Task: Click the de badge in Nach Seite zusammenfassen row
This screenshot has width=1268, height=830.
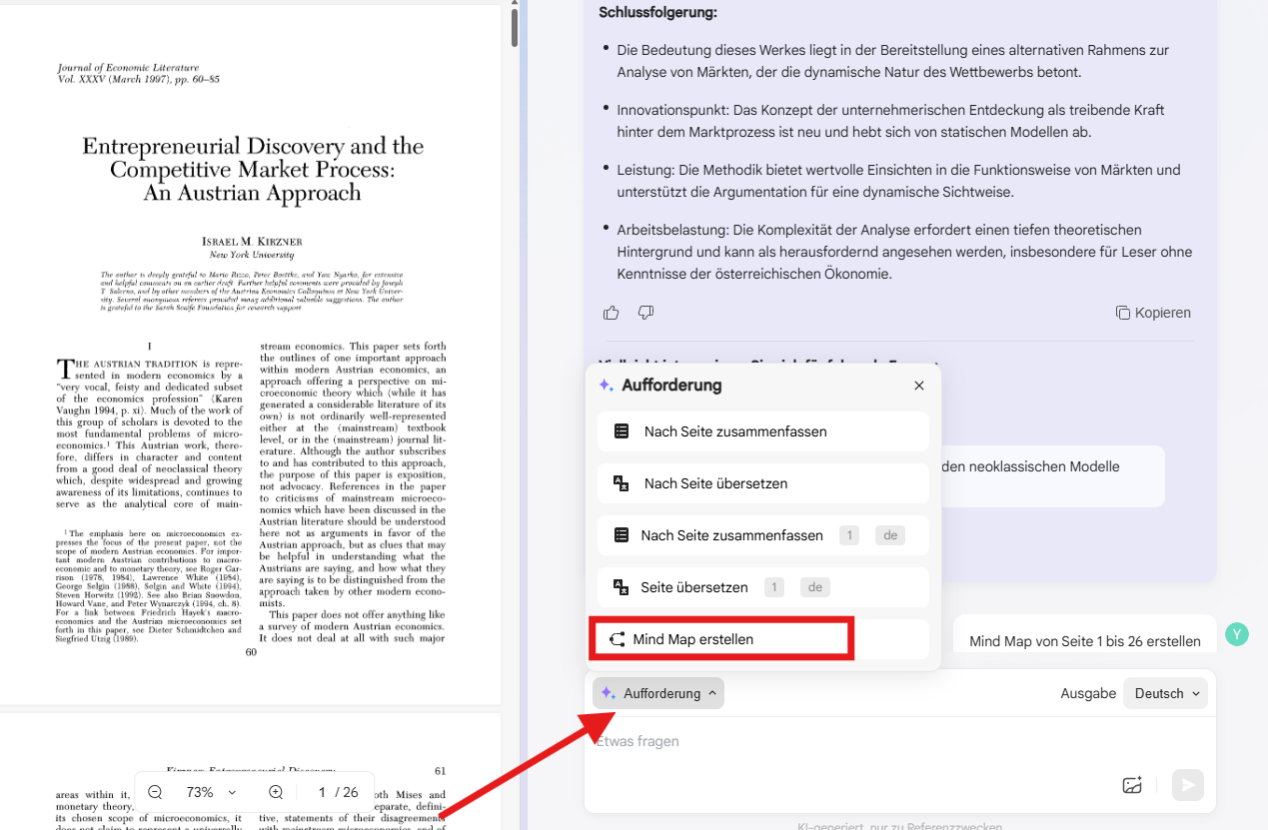Action: tap(889, 535)
